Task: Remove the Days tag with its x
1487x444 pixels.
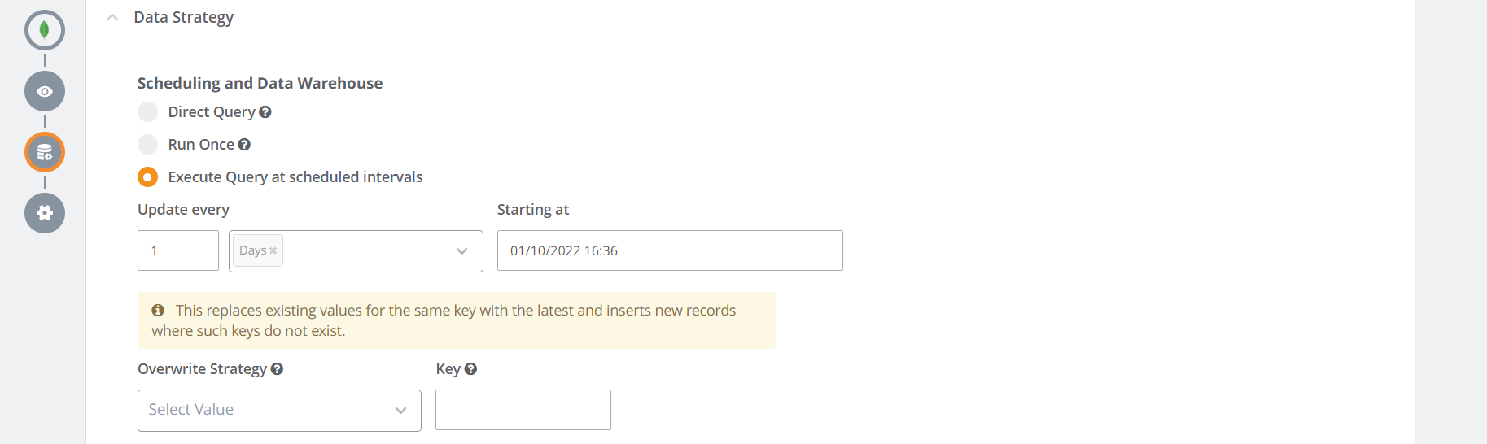Action: [x=273, y=250]
